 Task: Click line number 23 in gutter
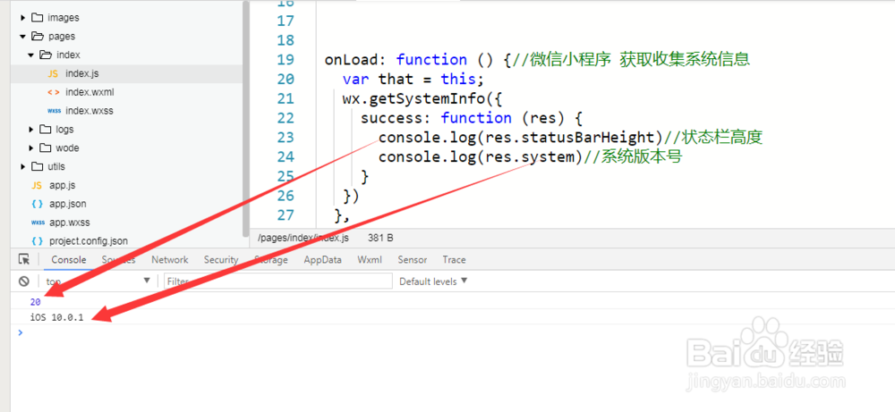[285, 138]
